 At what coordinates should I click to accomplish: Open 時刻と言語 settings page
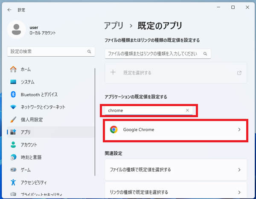[x=51, y=157]
